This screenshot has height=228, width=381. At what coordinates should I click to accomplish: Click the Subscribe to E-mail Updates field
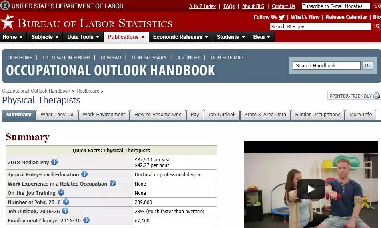[x=336, y=6]
